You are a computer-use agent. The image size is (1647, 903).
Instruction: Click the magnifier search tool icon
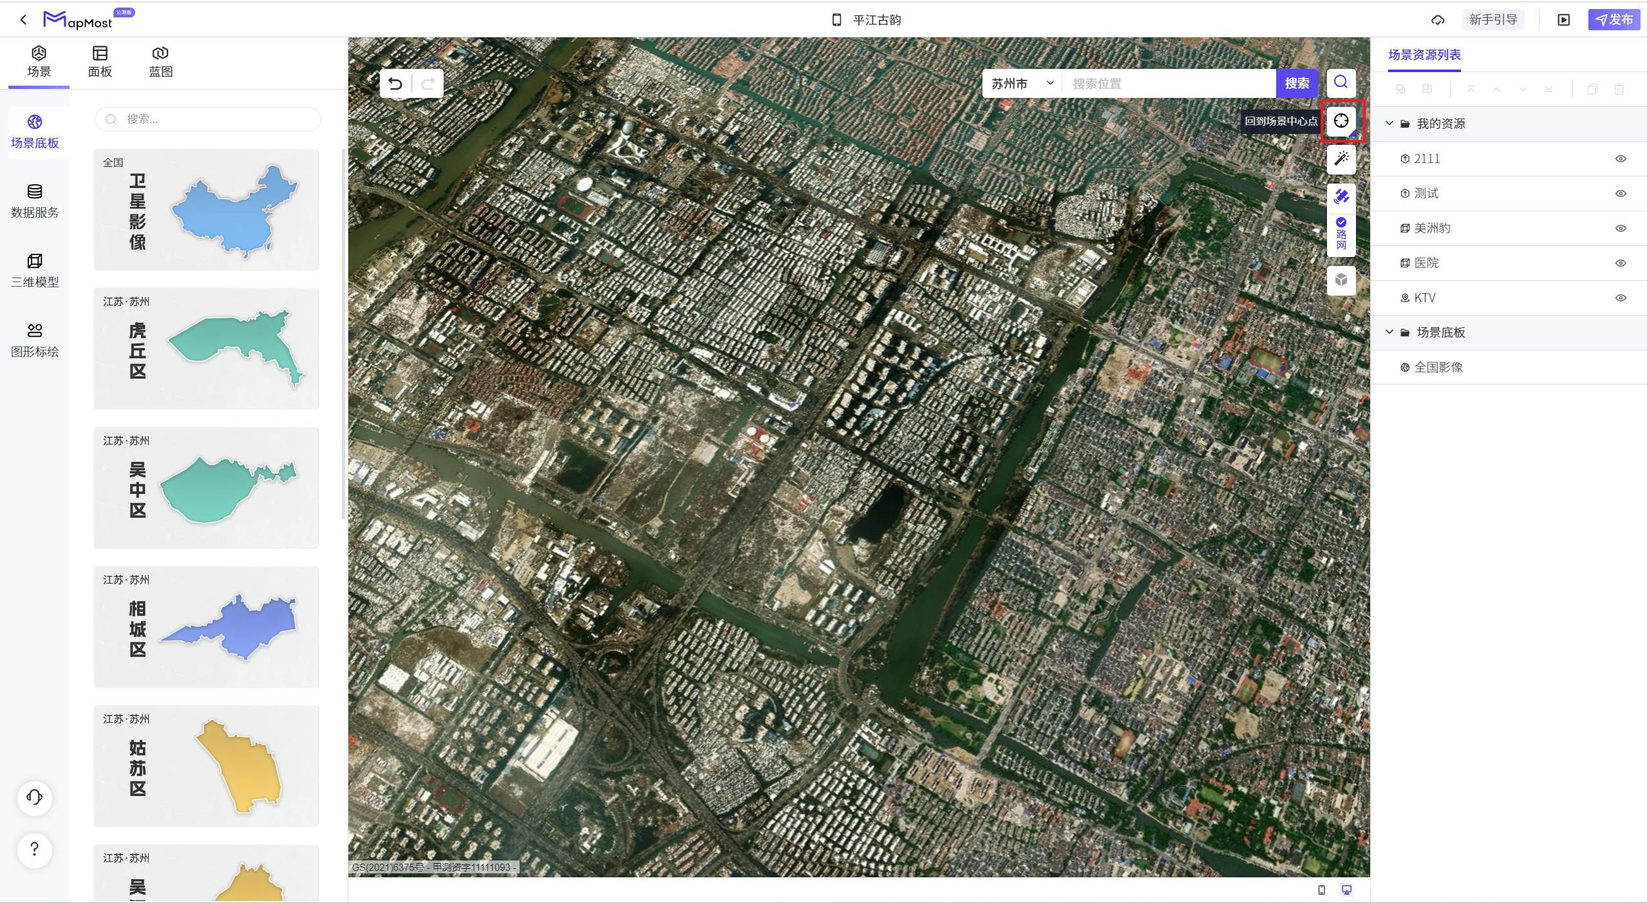[x=1341, y=82]
